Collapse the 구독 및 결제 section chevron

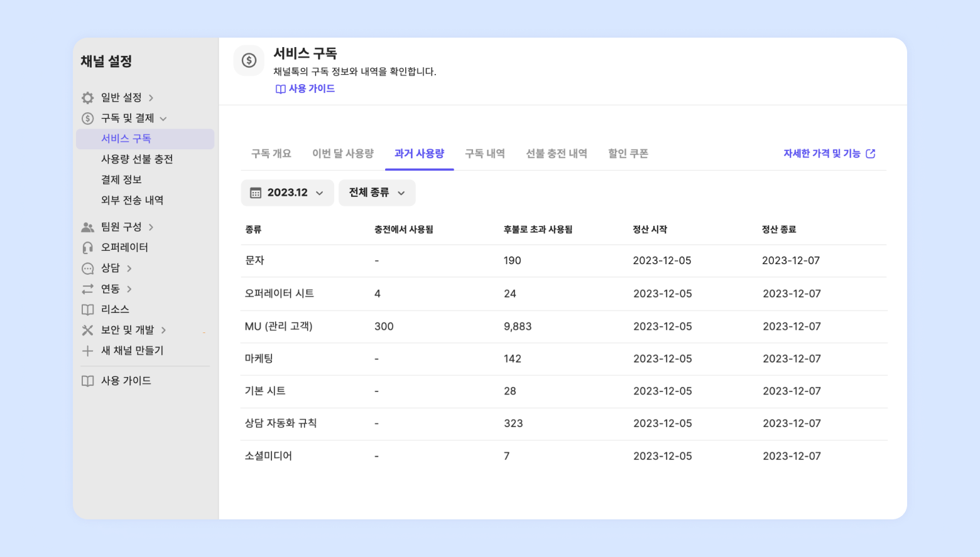tap(163, 119)
